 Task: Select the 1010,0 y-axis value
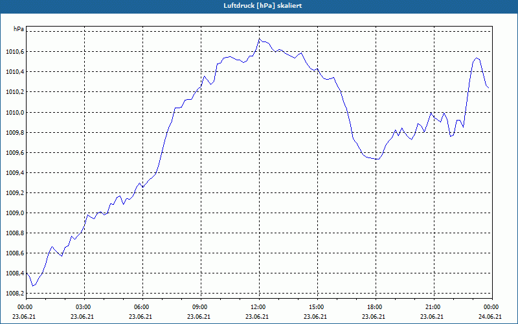[x=15, y=112]
